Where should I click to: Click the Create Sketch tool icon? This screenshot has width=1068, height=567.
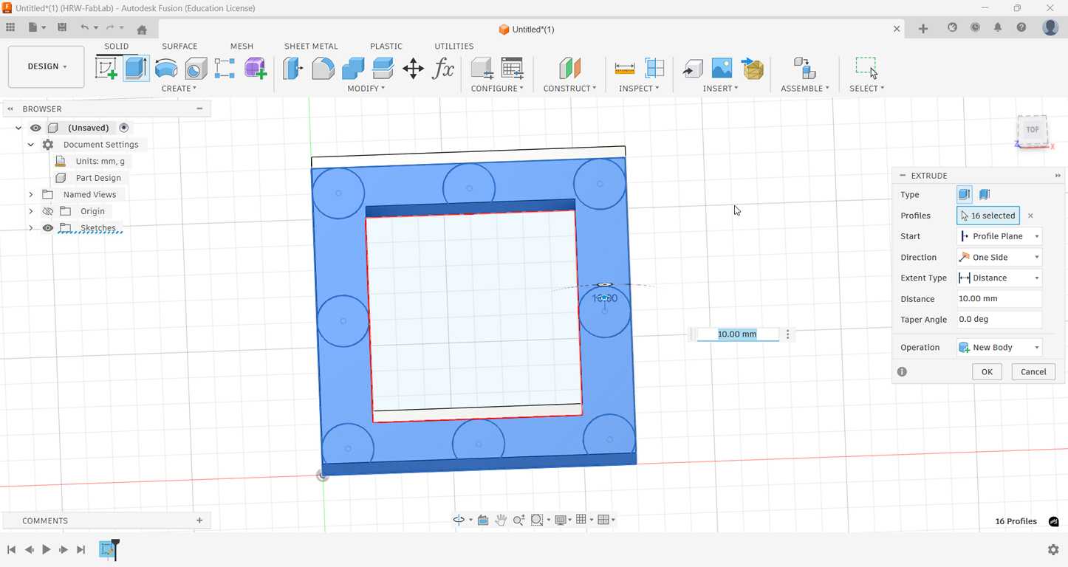point(106,69)
